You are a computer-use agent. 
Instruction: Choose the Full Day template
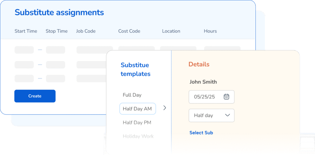[132, 95]
